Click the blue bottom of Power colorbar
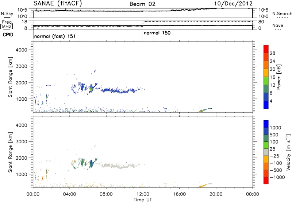 point(266,105)
